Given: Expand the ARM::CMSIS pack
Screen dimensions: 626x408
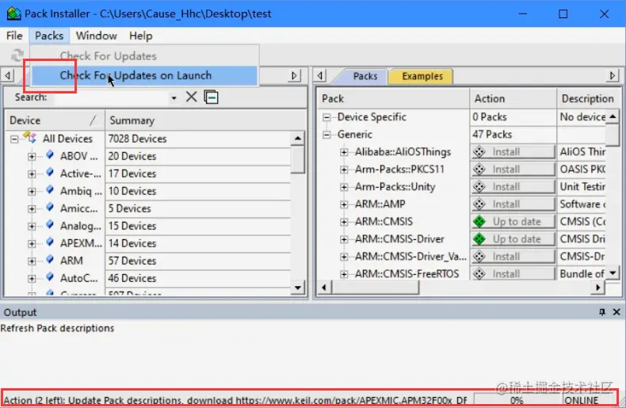Looking at the screenshot, I should 344,222.
